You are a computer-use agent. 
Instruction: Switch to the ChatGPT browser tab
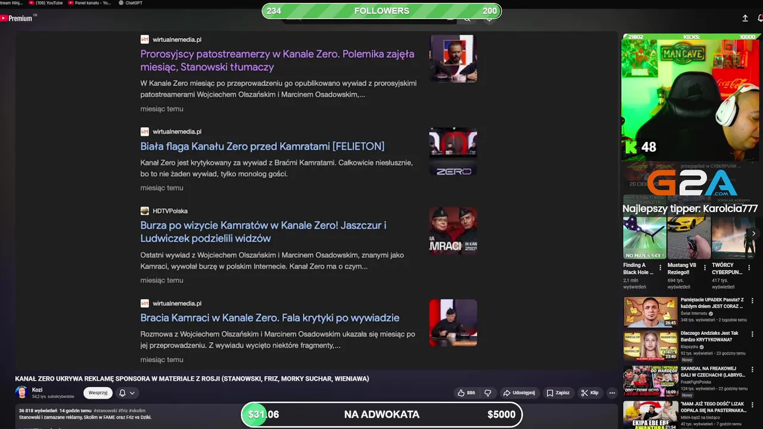tap(131, 3)
